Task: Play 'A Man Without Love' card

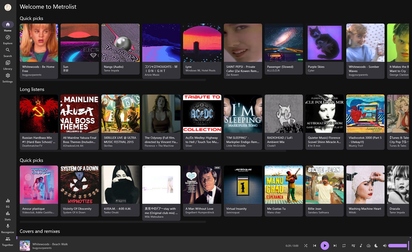Action: pos(202,191)
